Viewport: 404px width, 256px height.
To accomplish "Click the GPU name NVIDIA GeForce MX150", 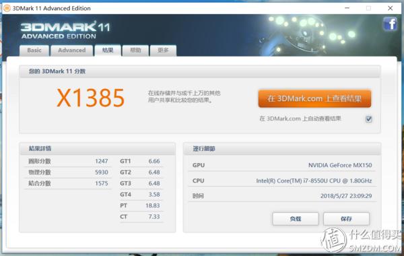I will (340, 165).
